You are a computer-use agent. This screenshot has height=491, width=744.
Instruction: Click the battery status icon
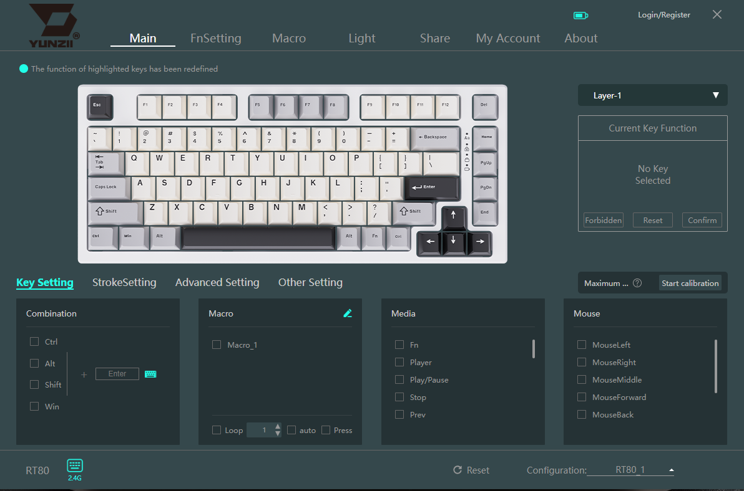click(580, 16)
